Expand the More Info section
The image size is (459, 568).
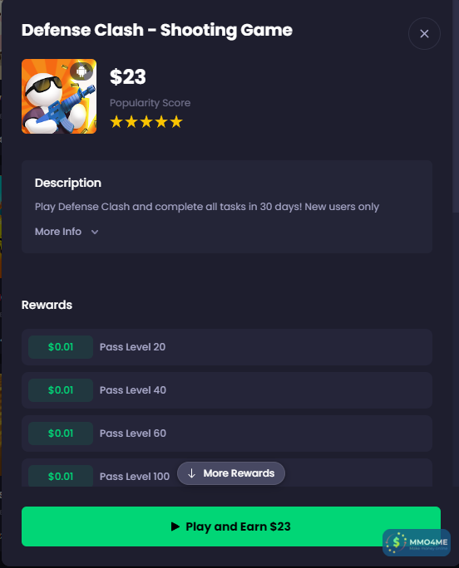[67, 232]
